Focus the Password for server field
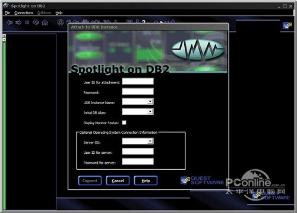Screen dimensions: 297x213 click(x=138, y=162)
